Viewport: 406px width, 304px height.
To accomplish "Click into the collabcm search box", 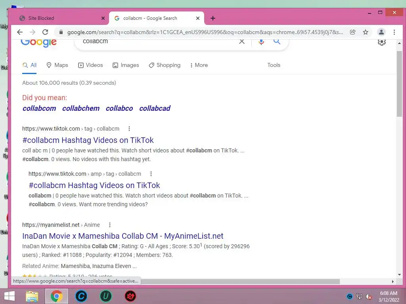I will pyautogui.click(x=158, y=42).
